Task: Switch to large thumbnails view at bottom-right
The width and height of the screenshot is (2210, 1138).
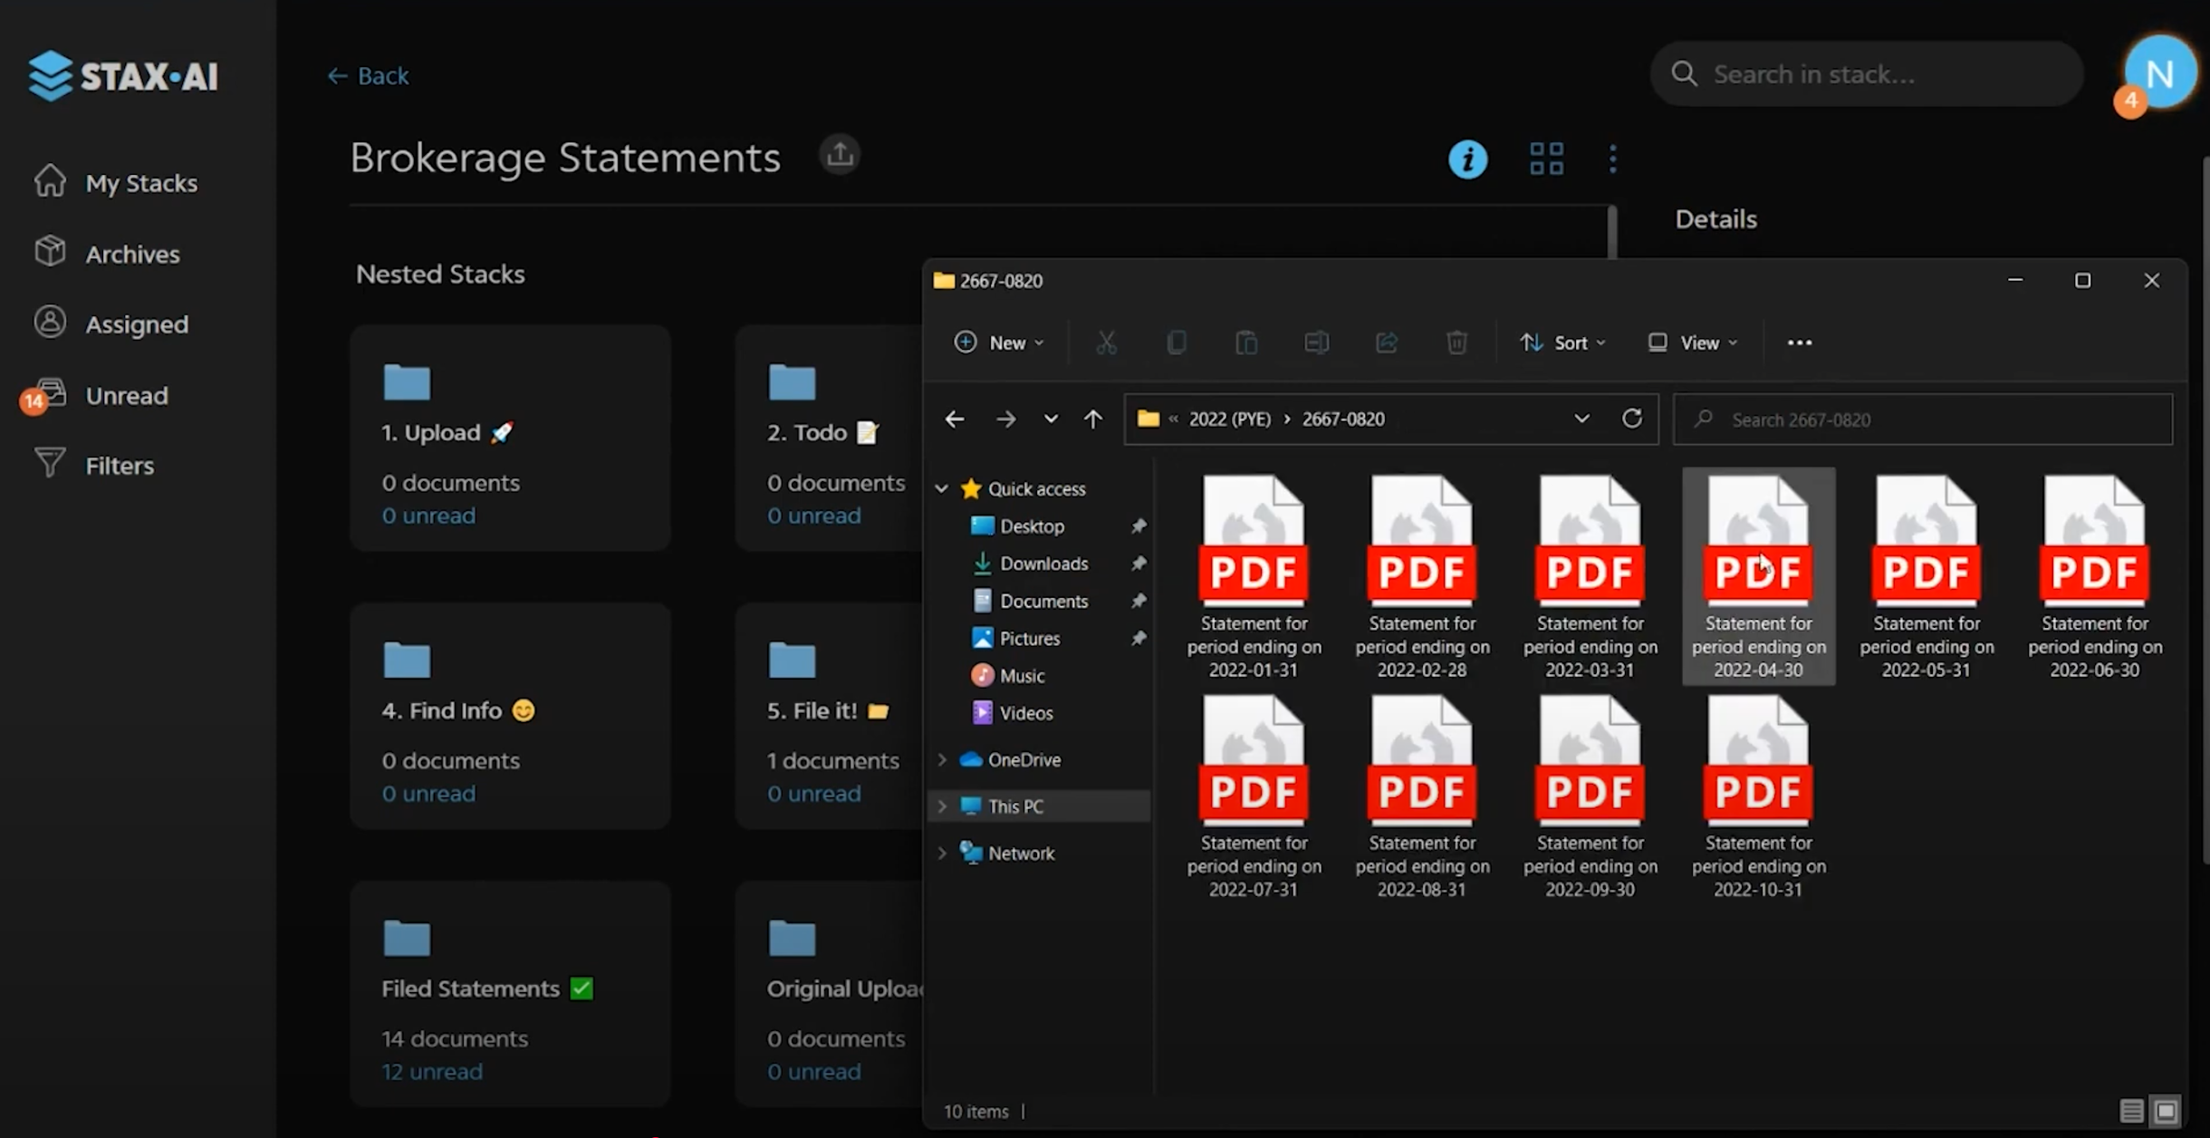Action: [2166, 1111]
